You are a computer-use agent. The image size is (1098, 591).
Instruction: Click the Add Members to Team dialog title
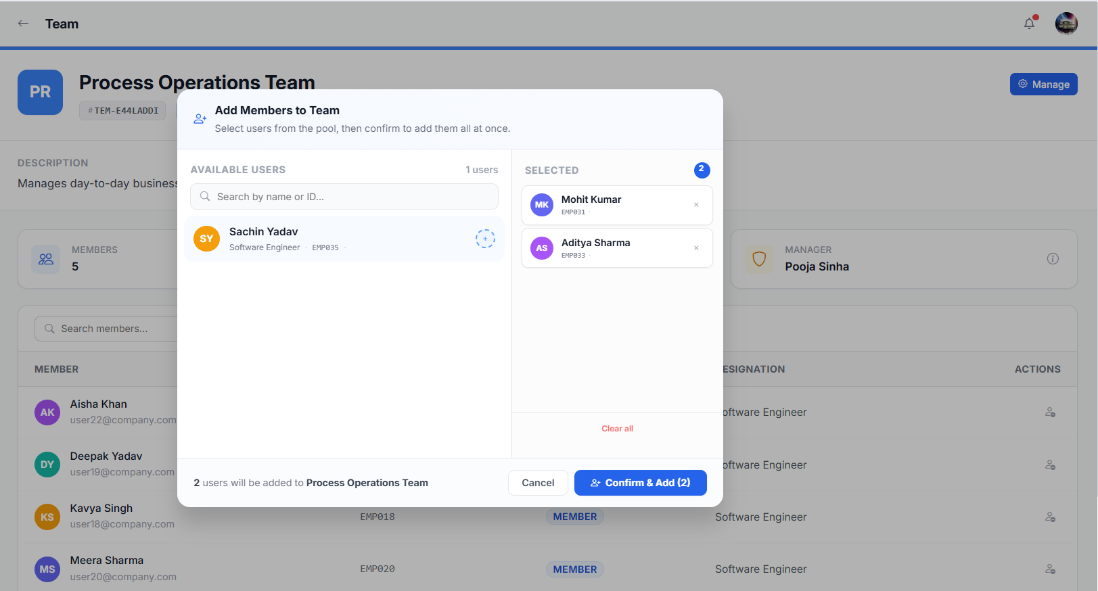point(277,110)
